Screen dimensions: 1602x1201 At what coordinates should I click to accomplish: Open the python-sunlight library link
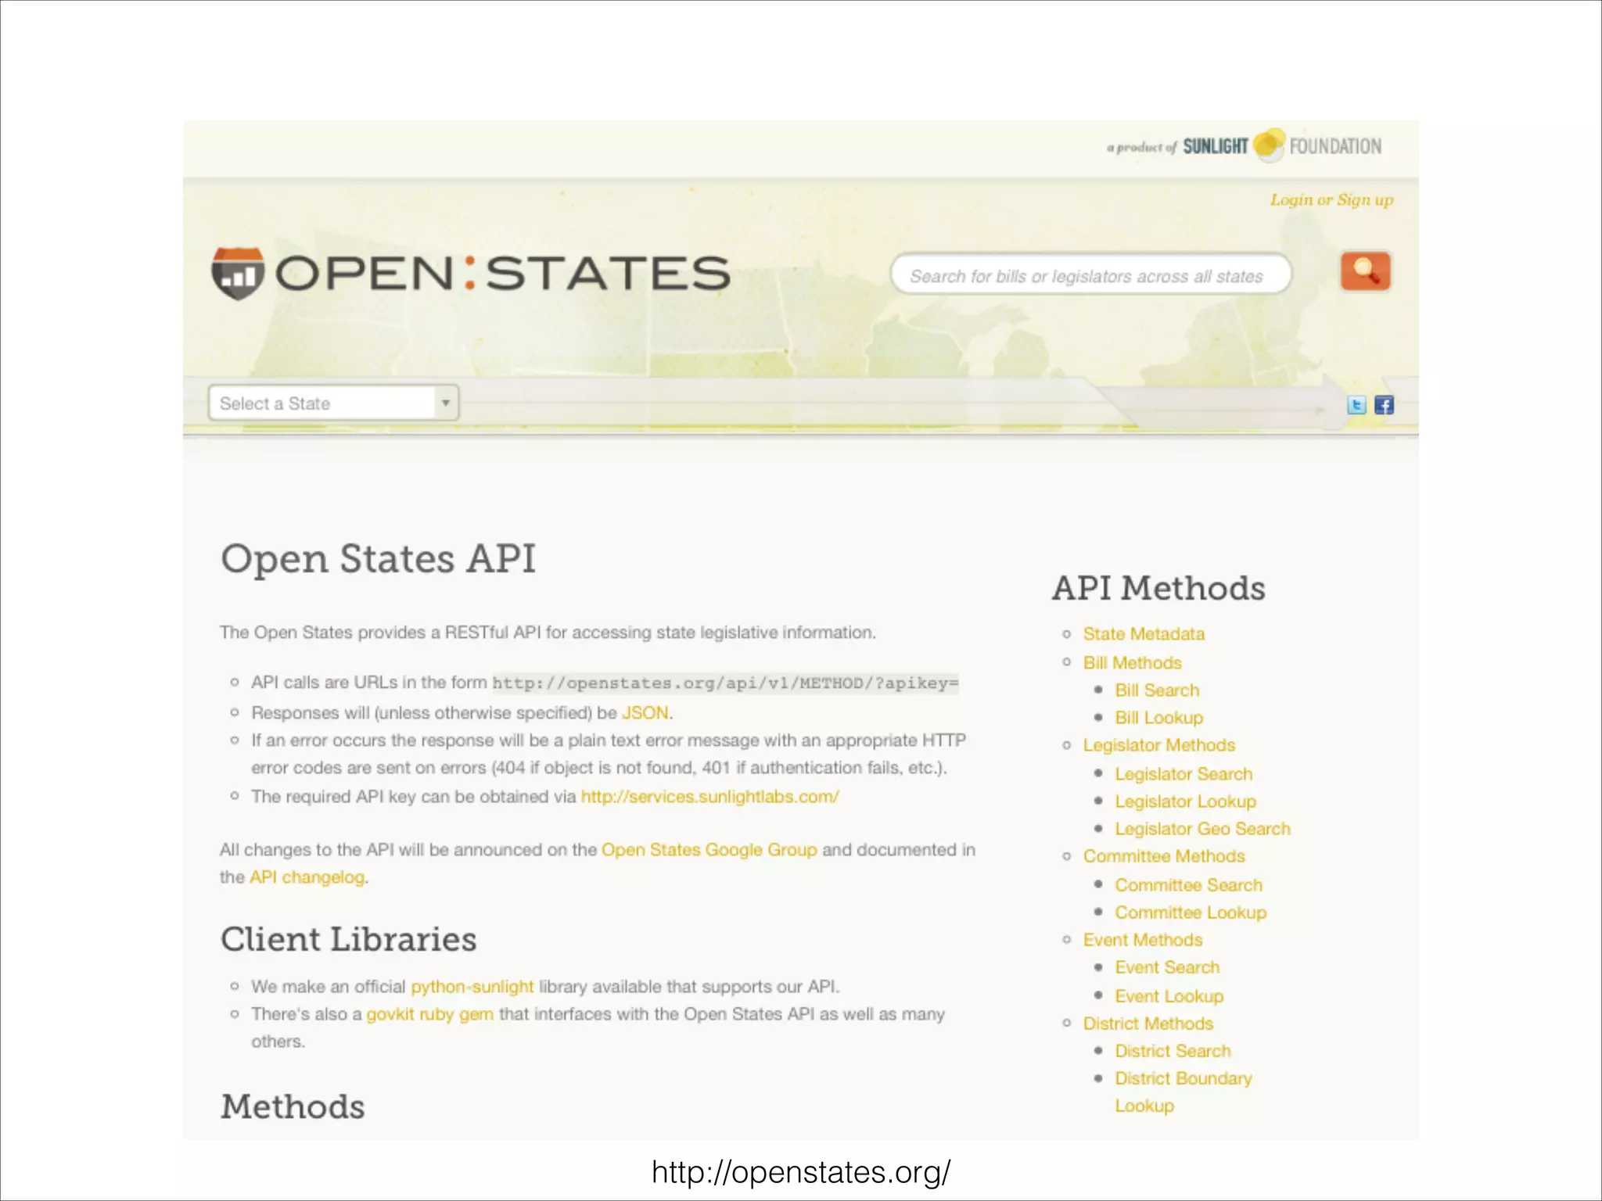click(x=472, y=987)
